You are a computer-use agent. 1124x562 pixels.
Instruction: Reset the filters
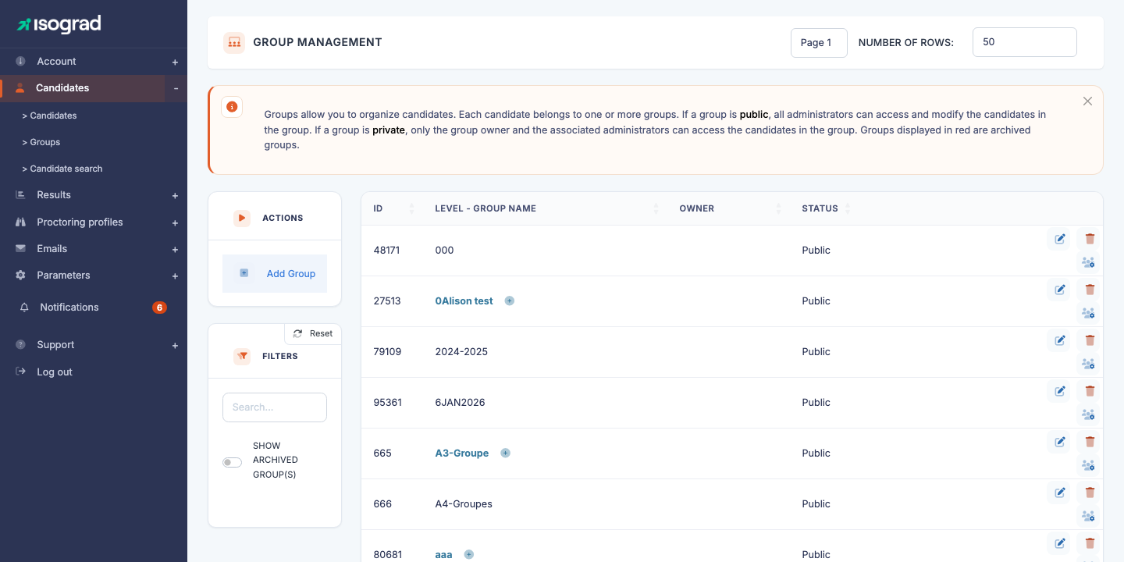pos(313,333)
